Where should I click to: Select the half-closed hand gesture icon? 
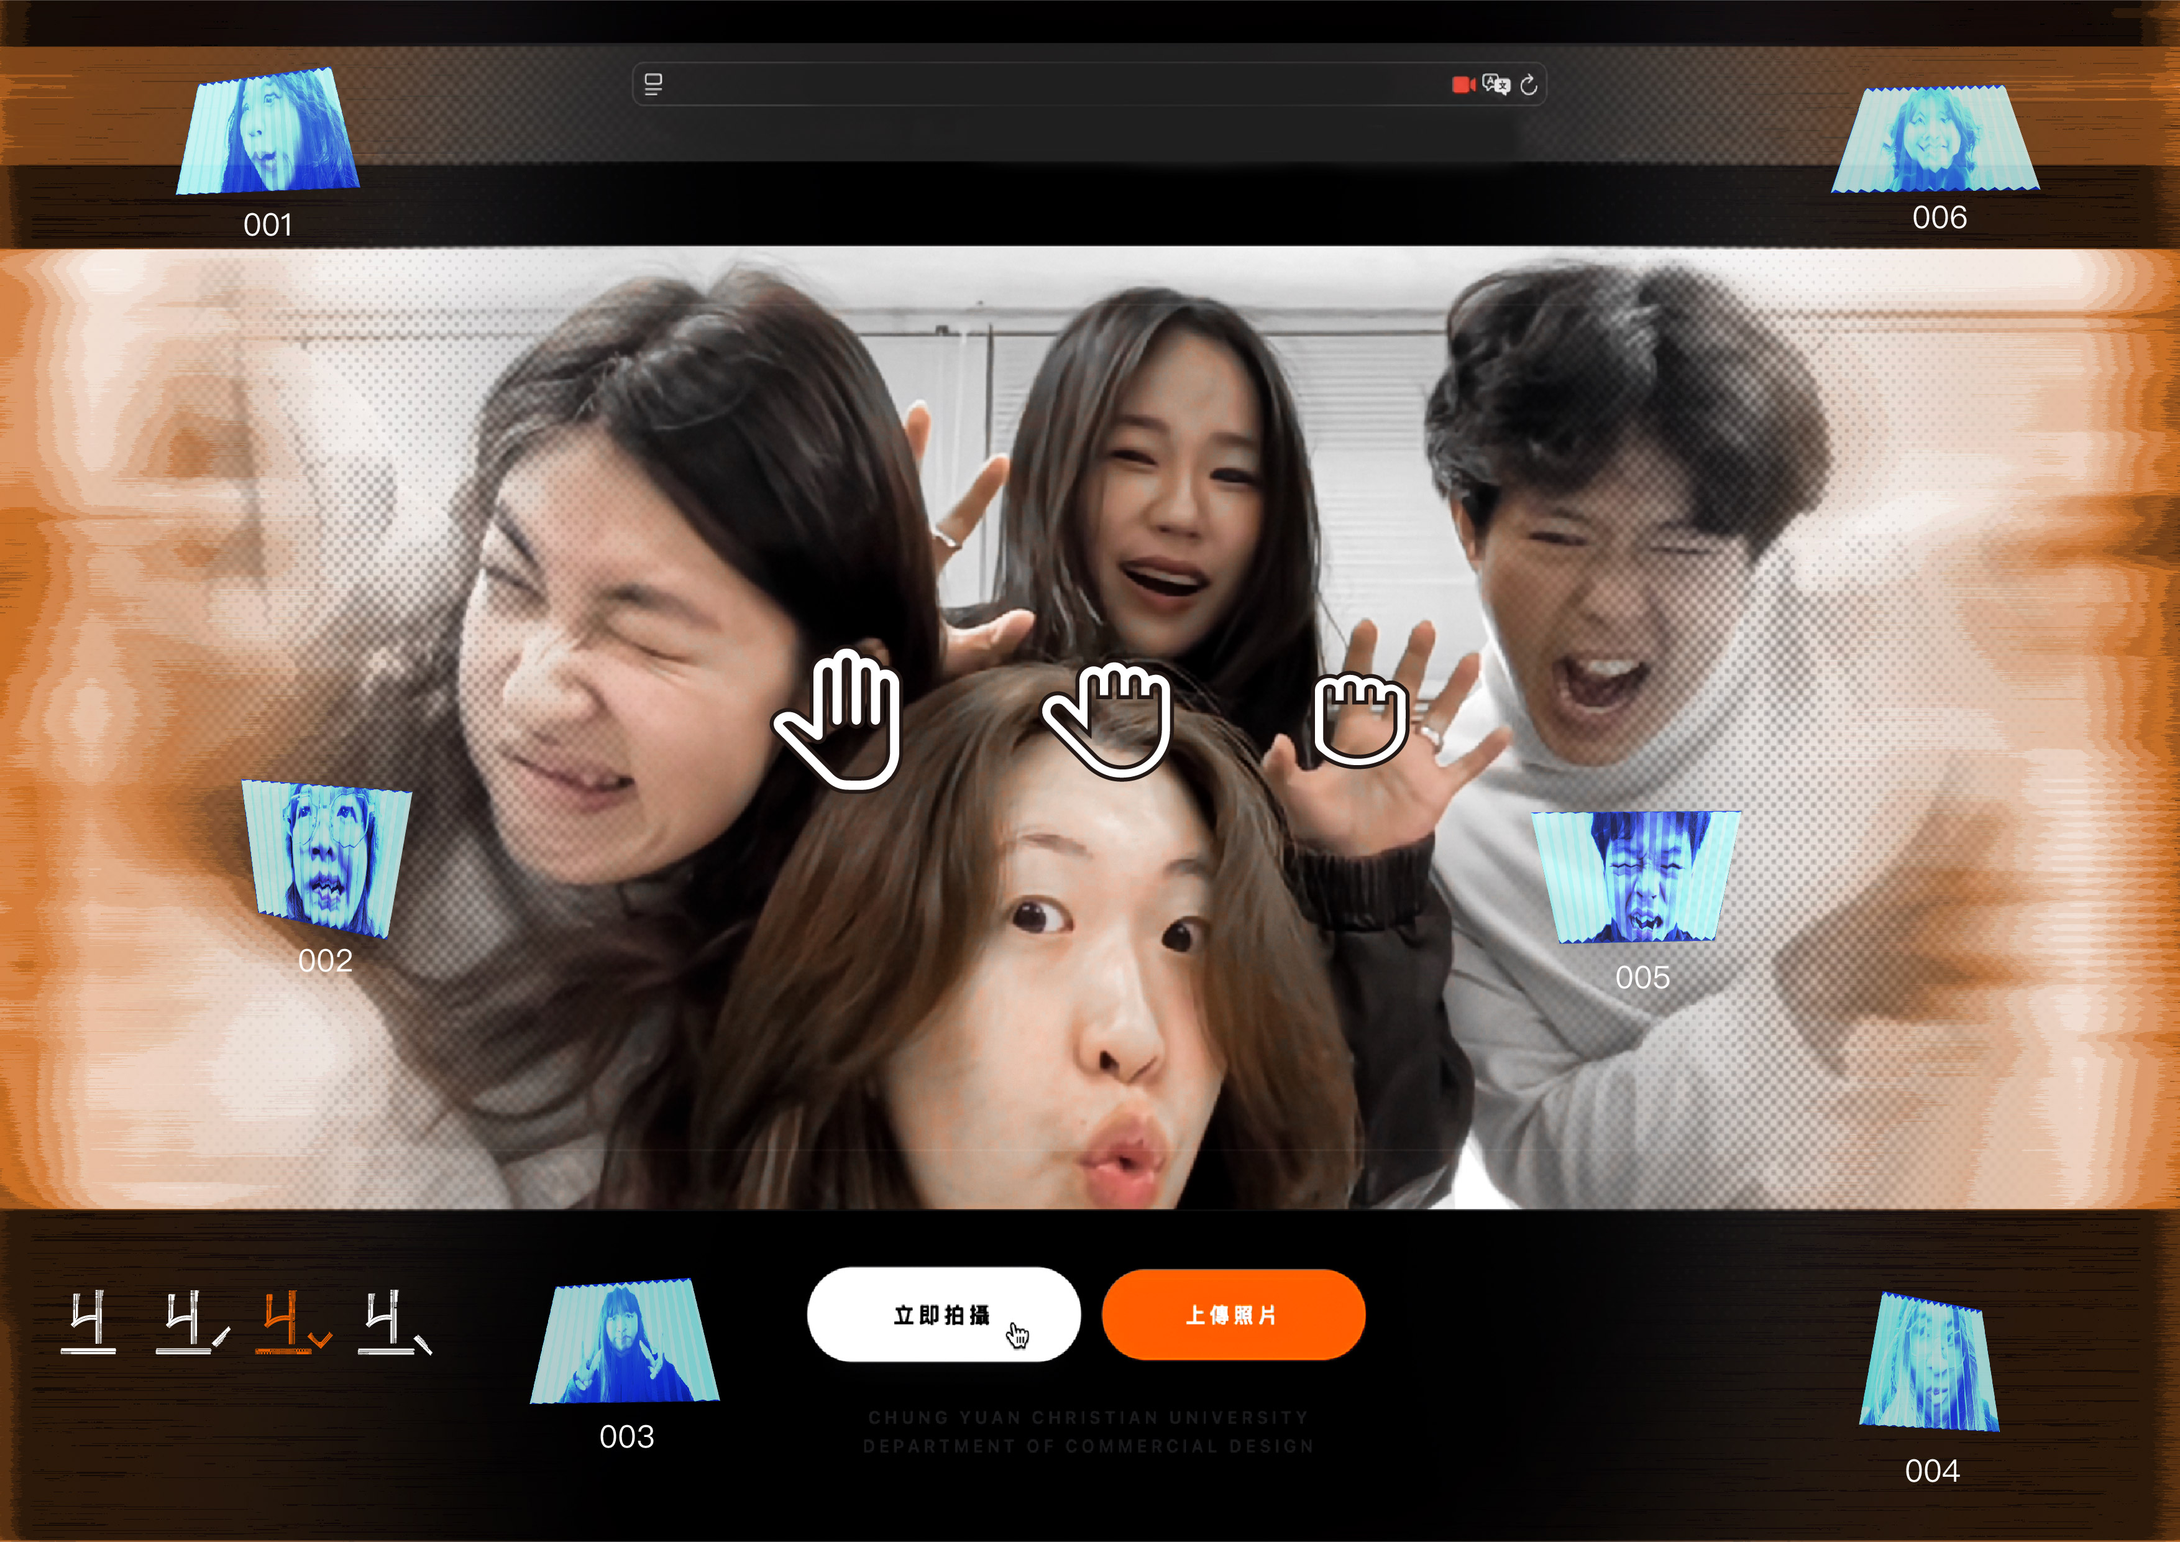pyautogui.click(x=1108, y=722)
